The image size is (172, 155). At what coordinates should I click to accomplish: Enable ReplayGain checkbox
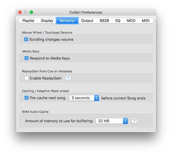click(x=26, y=78)
